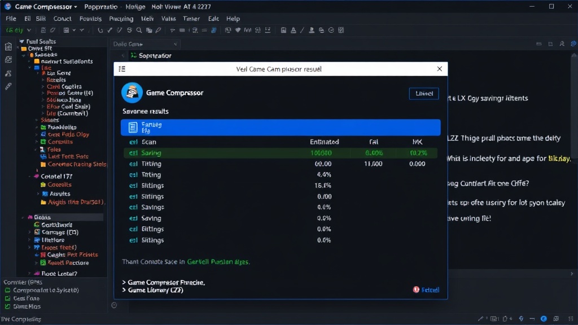This screenshot has width=578, height=325.
Task: Open the Help menu
Action: pyautogui.click(x=233, y=19)
